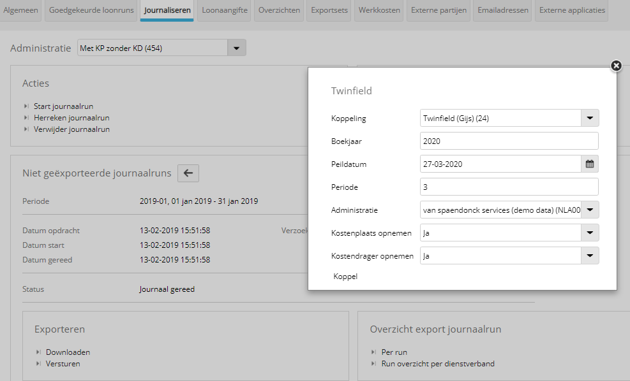This screenshot has height=381, width=630.
Task: Click arrow icon beside Start journaalrun
Action: click(x=26, y=106)
